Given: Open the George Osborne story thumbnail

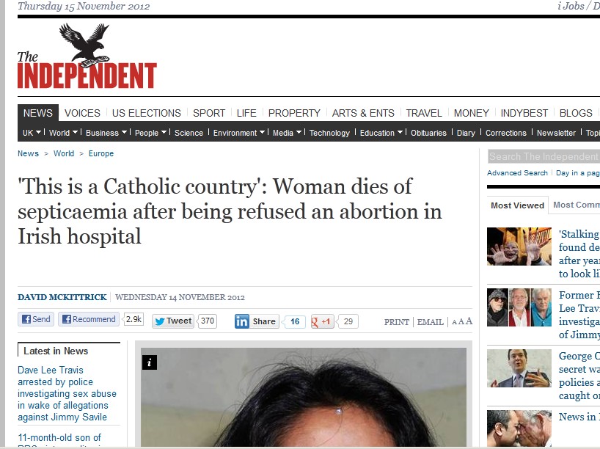Looking at the screenshot, I should point(519,368).
